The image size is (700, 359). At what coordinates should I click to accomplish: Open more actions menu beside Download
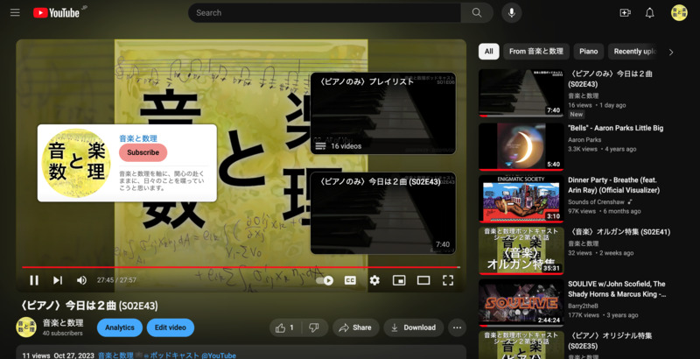point(457,327)
